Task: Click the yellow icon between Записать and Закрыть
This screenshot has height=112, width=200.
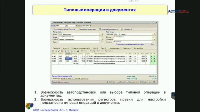Action: click(x=137, y=82)
